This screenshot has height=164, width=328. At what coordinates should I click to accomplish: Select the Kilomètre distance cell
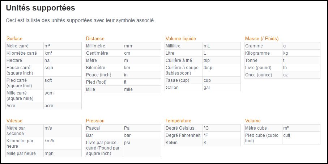tap(104, 68)
